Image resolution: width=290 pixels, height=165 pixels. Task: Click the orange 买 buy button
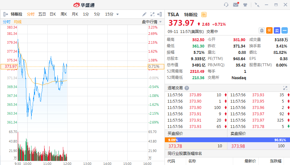click(269, 30)
